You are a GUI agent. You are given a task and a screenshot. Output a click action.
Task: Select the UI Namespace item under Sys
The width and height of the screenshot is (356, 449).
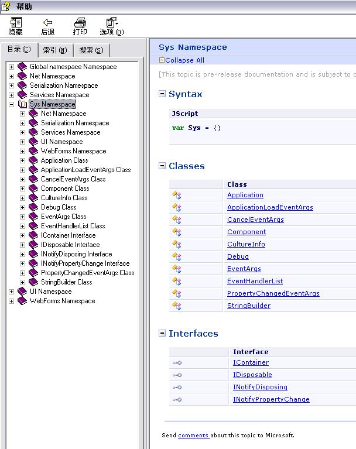62,142
